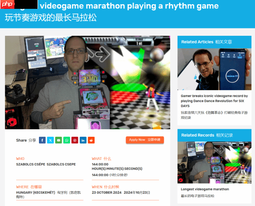Share by email using envelope icon

click(58, 140)
